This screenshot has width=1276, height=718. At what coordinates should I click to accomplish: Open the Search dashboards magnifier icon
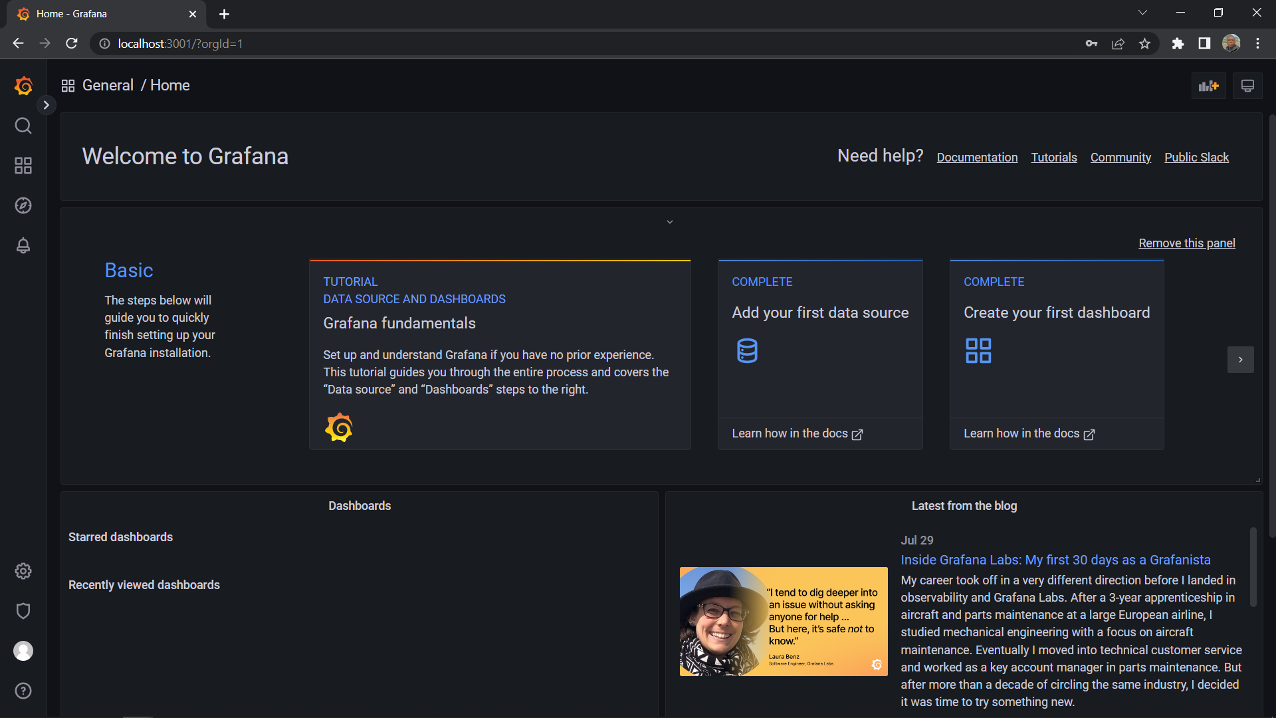pos(23,126)
